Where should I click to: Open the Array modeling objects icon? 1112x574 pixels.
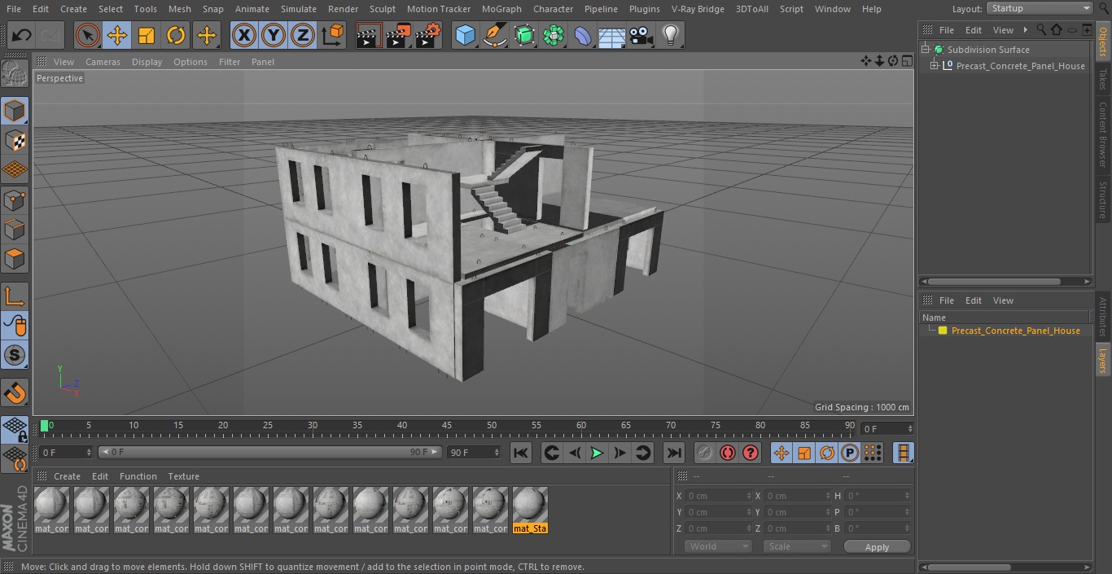(554, 36)
